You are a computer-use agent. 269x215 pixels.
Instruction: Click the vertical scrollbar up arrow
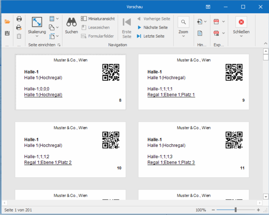point(266,51)
